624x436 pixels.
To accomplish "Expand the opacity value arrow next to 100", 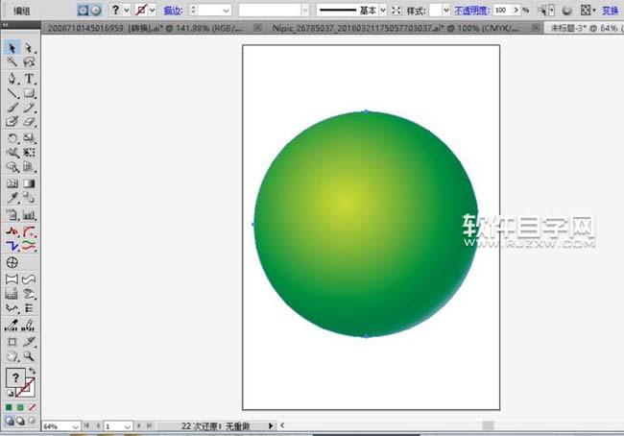I will [x=516, y=10].
